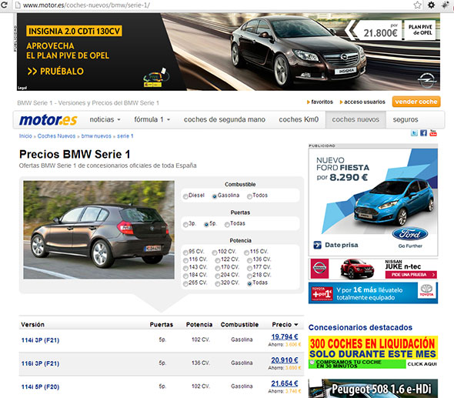
Task: Select Todas in the Potencia filter
Action: pos(249,284)
